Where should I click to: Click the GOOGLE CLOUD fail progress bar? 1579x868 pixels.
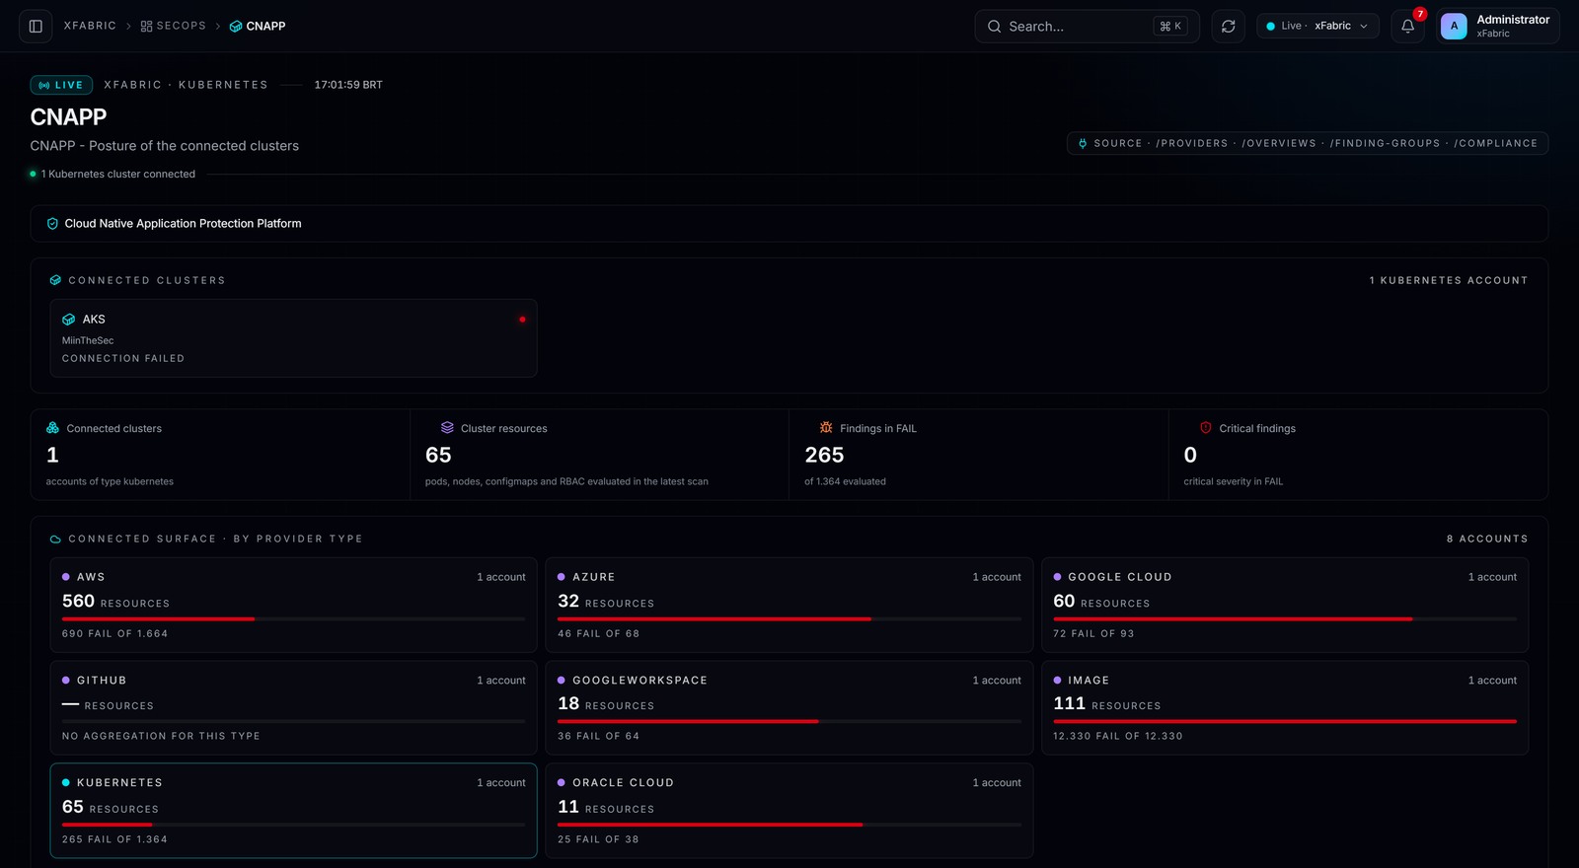1285,618
